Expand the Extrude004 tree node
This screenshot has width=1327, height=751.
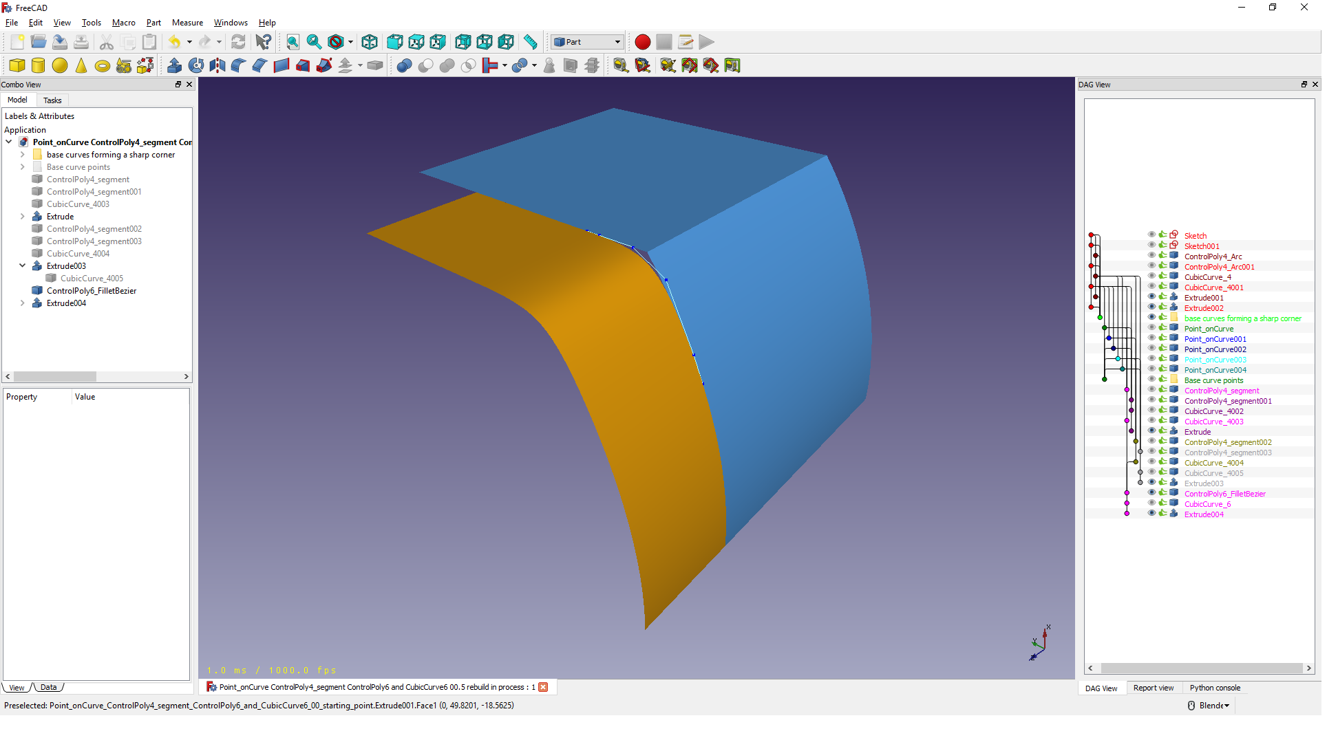pyautogui.click(x=22, y=303)
